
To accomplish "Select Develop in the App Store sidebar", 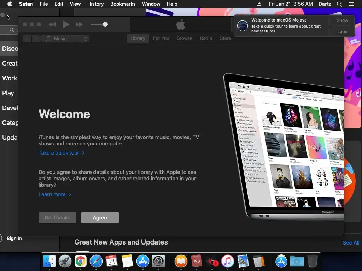I will coord(9,108).
